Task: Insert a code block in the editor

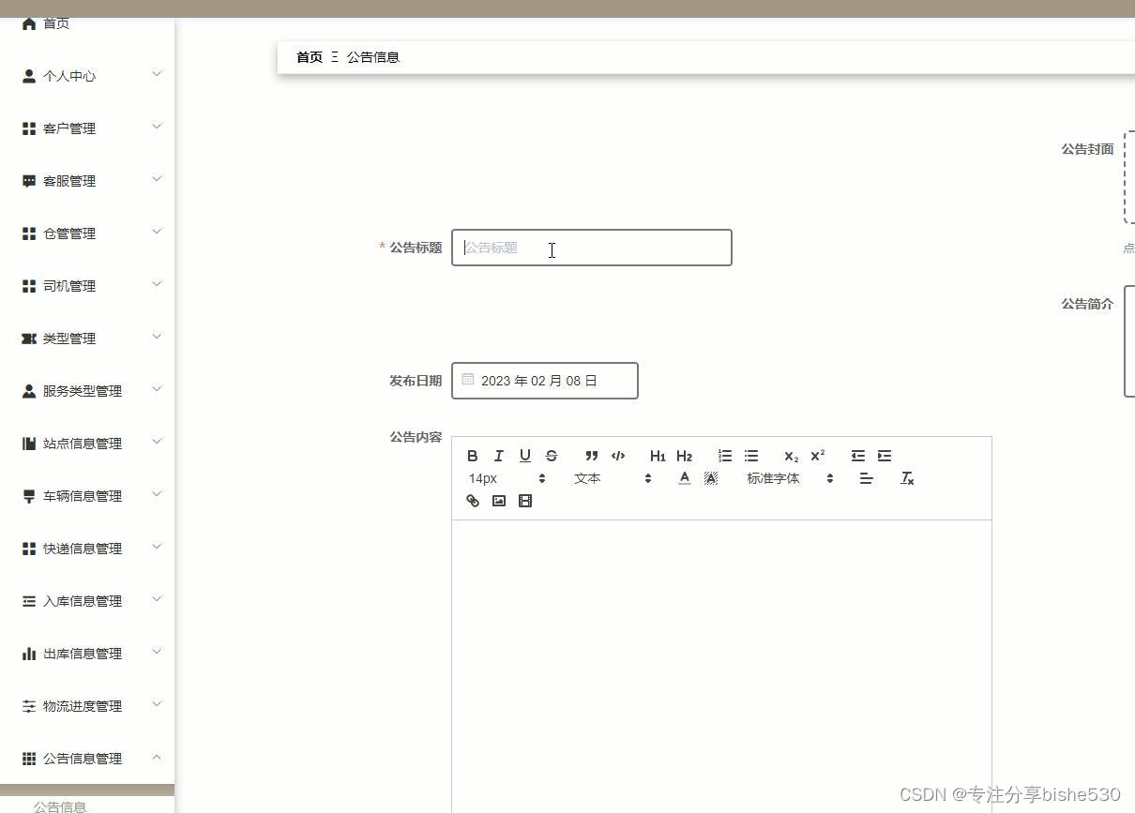Action: (x=618, y=456)
